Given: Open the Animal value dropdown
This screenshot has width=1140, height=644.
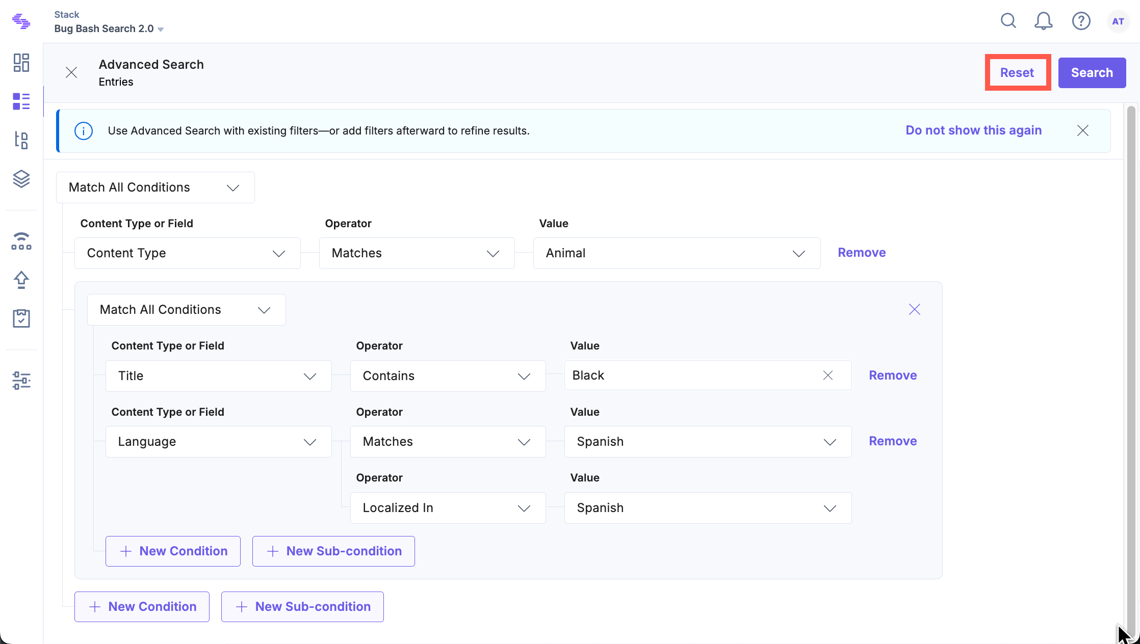Looking at the screenshot, I should (676, 253).
